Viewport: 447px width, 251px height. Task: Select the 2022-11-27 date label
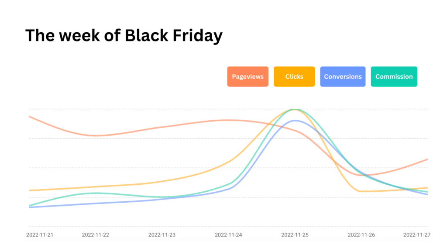[x=417, y=235]
